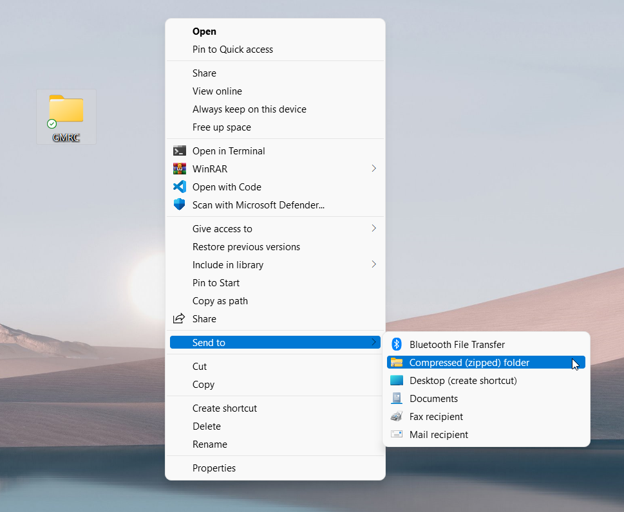624x512 pixels.
Task: Click the GMRC folder name label
Action: coord(66,138)
